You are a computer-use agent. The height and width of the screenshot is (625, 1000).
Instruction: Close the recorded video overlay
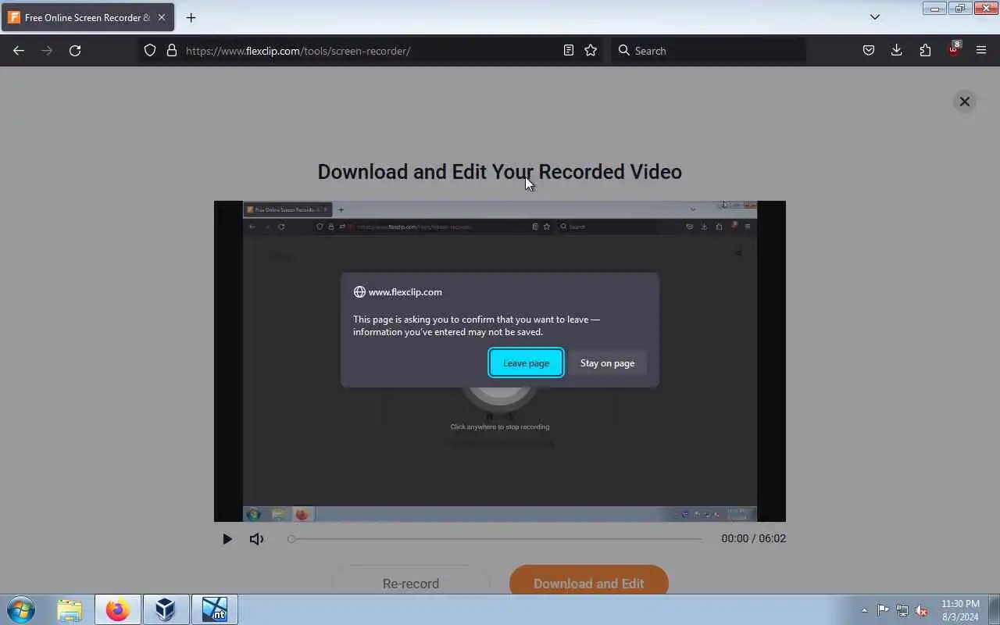click(965, 102)
